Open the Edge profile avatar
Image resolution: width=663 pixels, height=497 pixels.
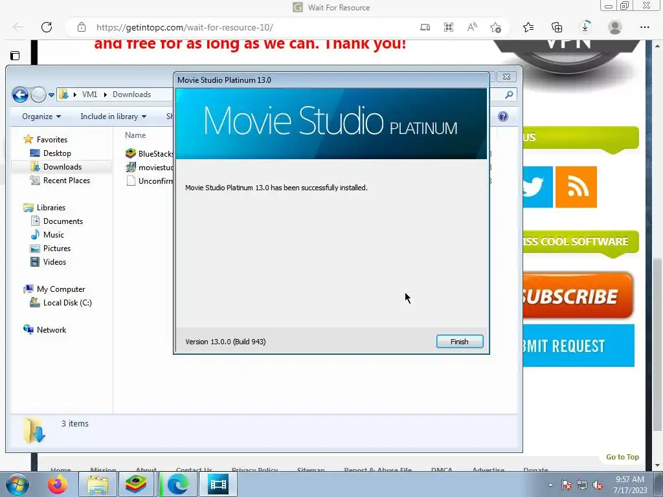click(x=615, y=27)
